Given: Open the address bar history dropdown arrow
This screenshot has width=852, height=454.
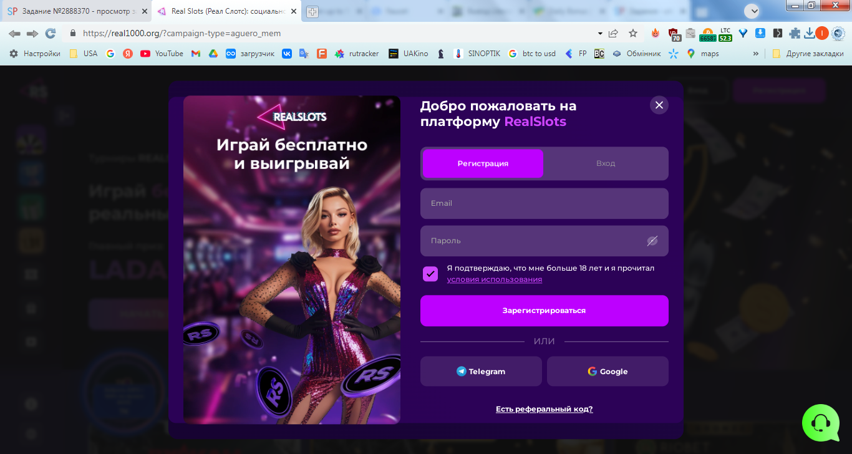Looking at the screenshot, I should pos(600,34).
